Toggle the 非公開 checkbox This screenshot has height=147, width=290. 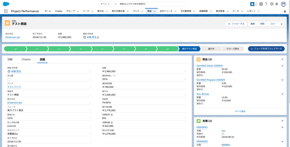coord(9,79)
